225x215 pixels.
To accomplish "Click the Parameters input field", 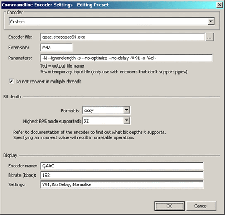I will coord(127,58).
